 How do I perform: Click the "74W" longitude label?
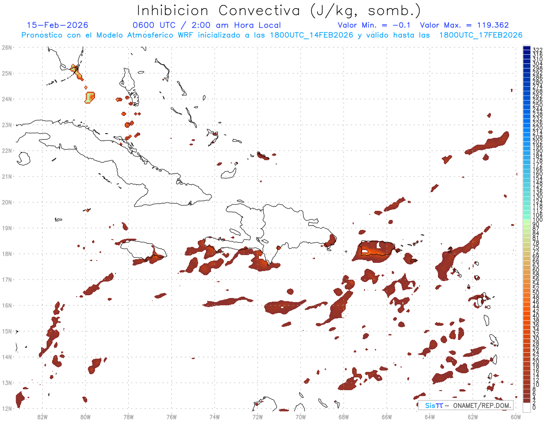pyautogui.click(x=214, y=416)
